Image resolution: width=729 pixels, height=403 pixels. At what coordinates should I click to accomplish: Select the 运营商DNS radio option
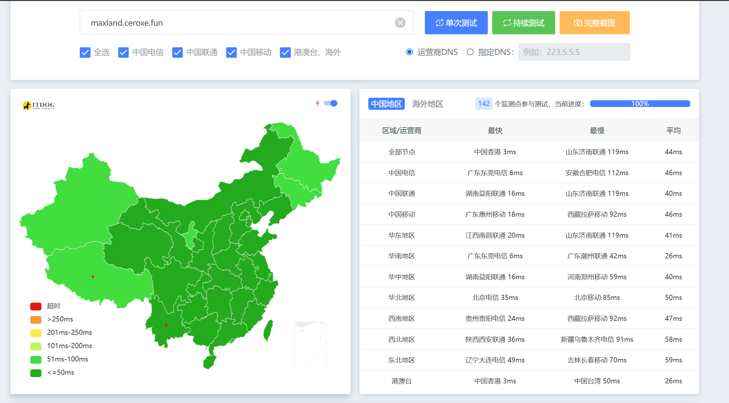pos(409,52)
